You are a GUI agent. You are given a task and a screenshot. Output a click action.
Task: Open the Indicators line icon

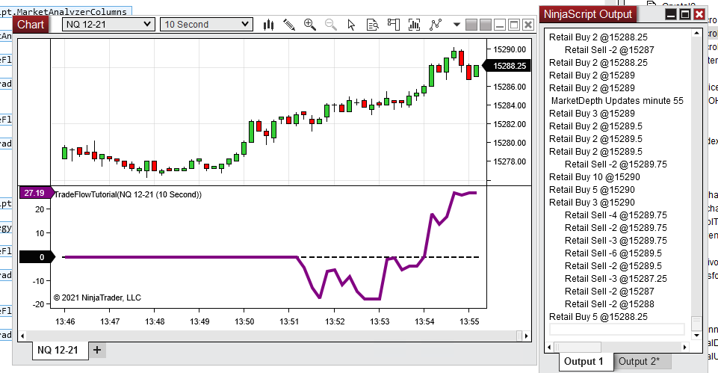click(x=436, y=25)
